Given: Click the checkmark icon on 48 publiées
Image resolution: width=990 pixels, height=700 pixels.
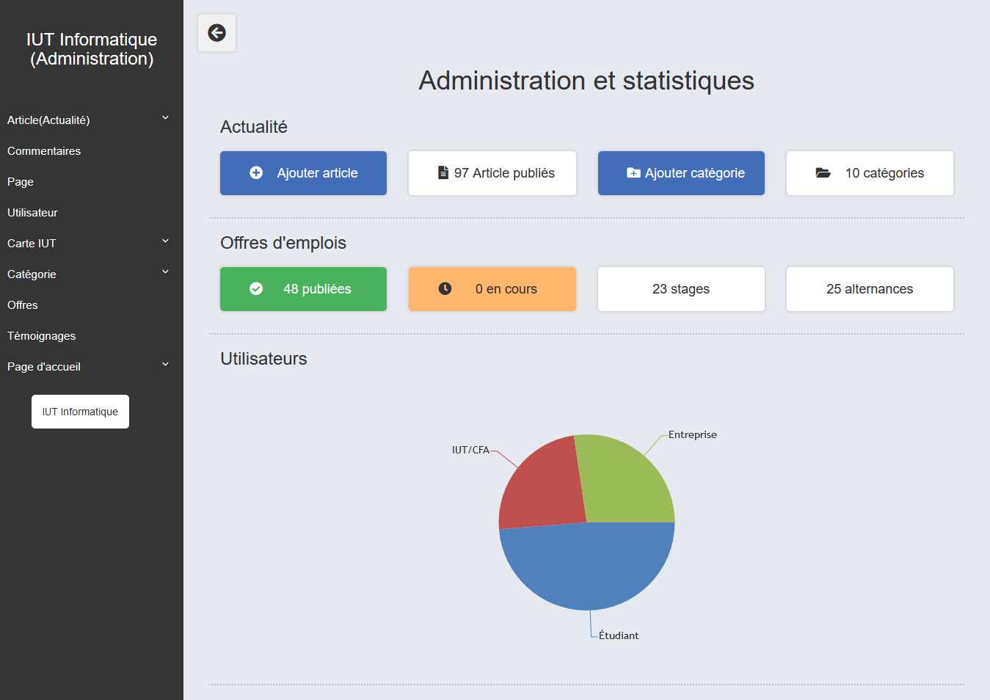Looking at the screenshot, I should [256, 289].
